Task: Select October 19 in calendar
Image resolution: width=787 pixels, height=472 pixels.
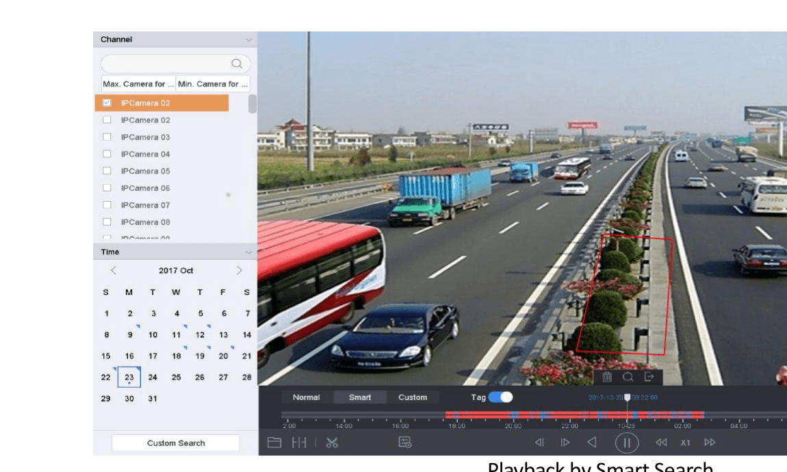Action: tap(200, 356)
